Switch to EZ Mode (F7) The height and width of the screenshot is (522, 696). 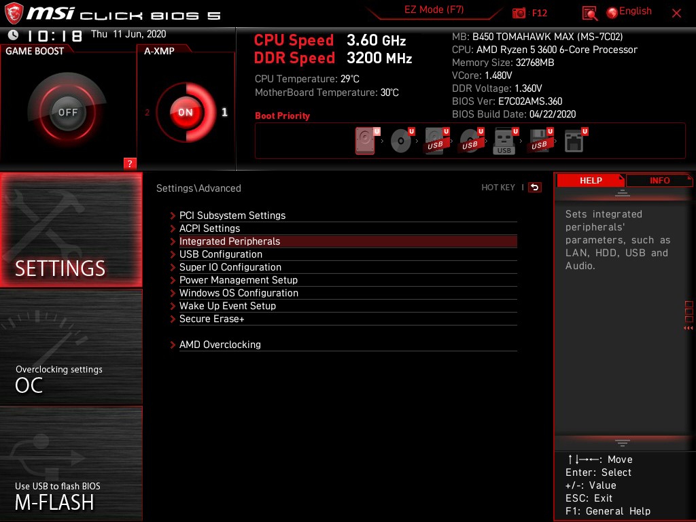(434, 10)
